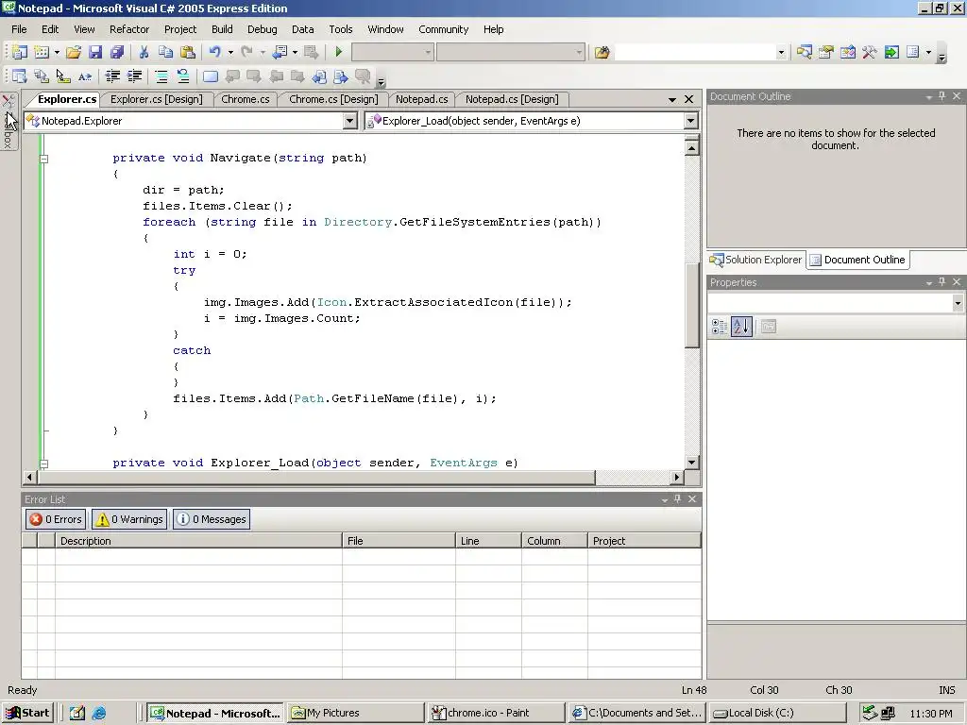Viewport: 967px width, 725px height.
Task: Click the Cut scissors icon
Action: [144, 53]
